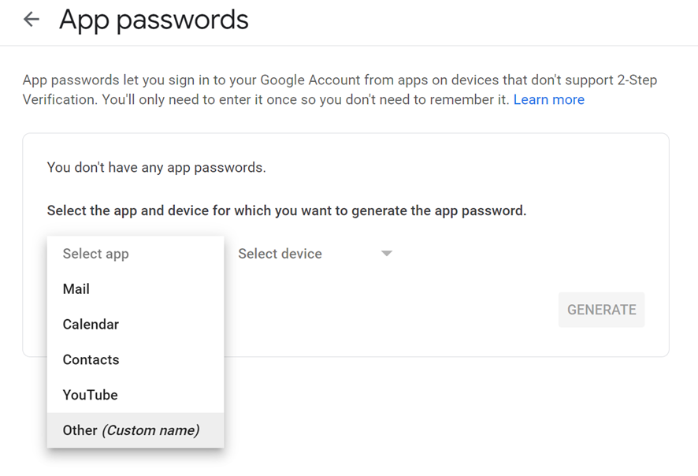Image resolution: width=698 pixels, height=476 pixels.
Task: Choose Other (Custom name) option
Action: tap(131, 430)
